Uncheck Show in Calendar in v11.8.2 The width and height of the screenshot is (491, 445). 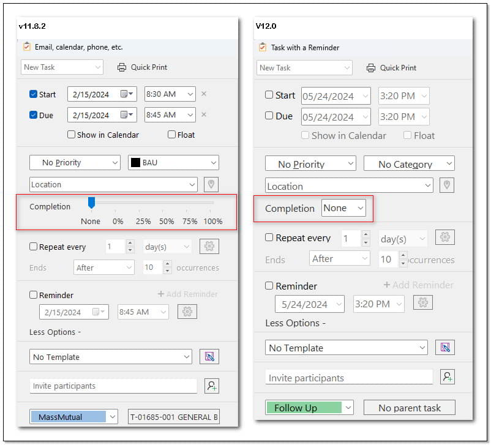72,135
